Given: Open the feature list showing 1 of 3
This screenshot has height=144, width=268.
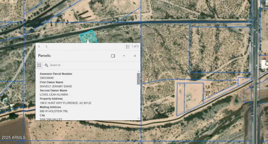Looking at the screenshot, I should click(128, 47).
